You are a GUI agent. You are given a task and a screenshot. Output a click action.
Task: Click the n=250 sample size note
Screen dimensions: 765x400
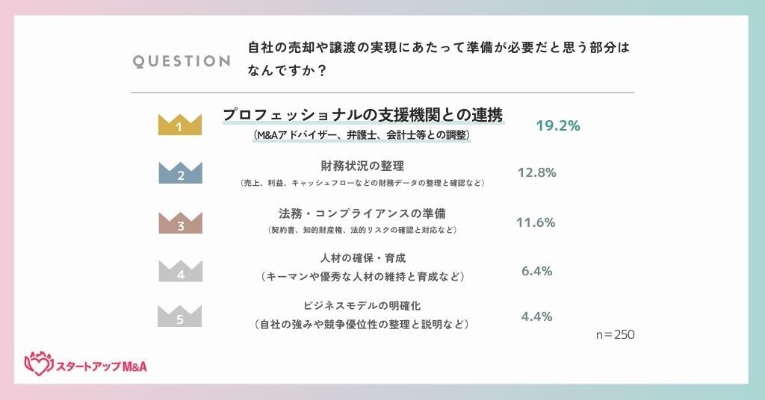coord(615,334)
